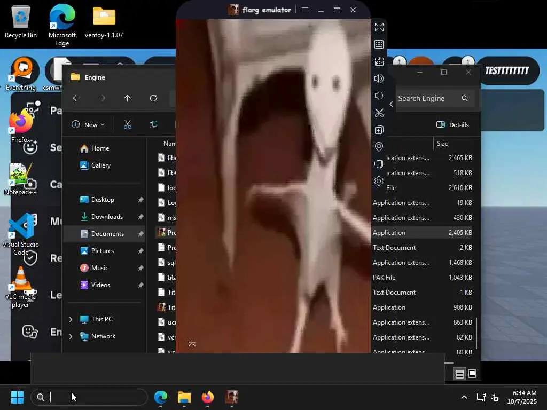547x410 pixels.
Task: Open the Notepad++ desktop shortcut
Action: click(x=21, y=178)
